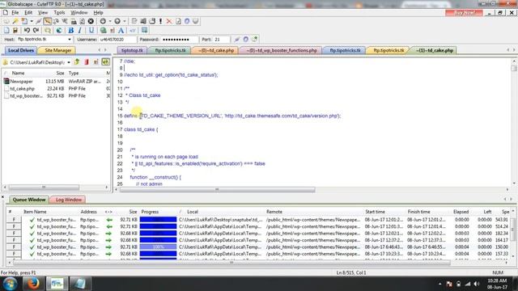Click the blue Refresh icon in the top toolbar
The height and width of the screenshot is (291, 518).
click(x=187, y=21)
